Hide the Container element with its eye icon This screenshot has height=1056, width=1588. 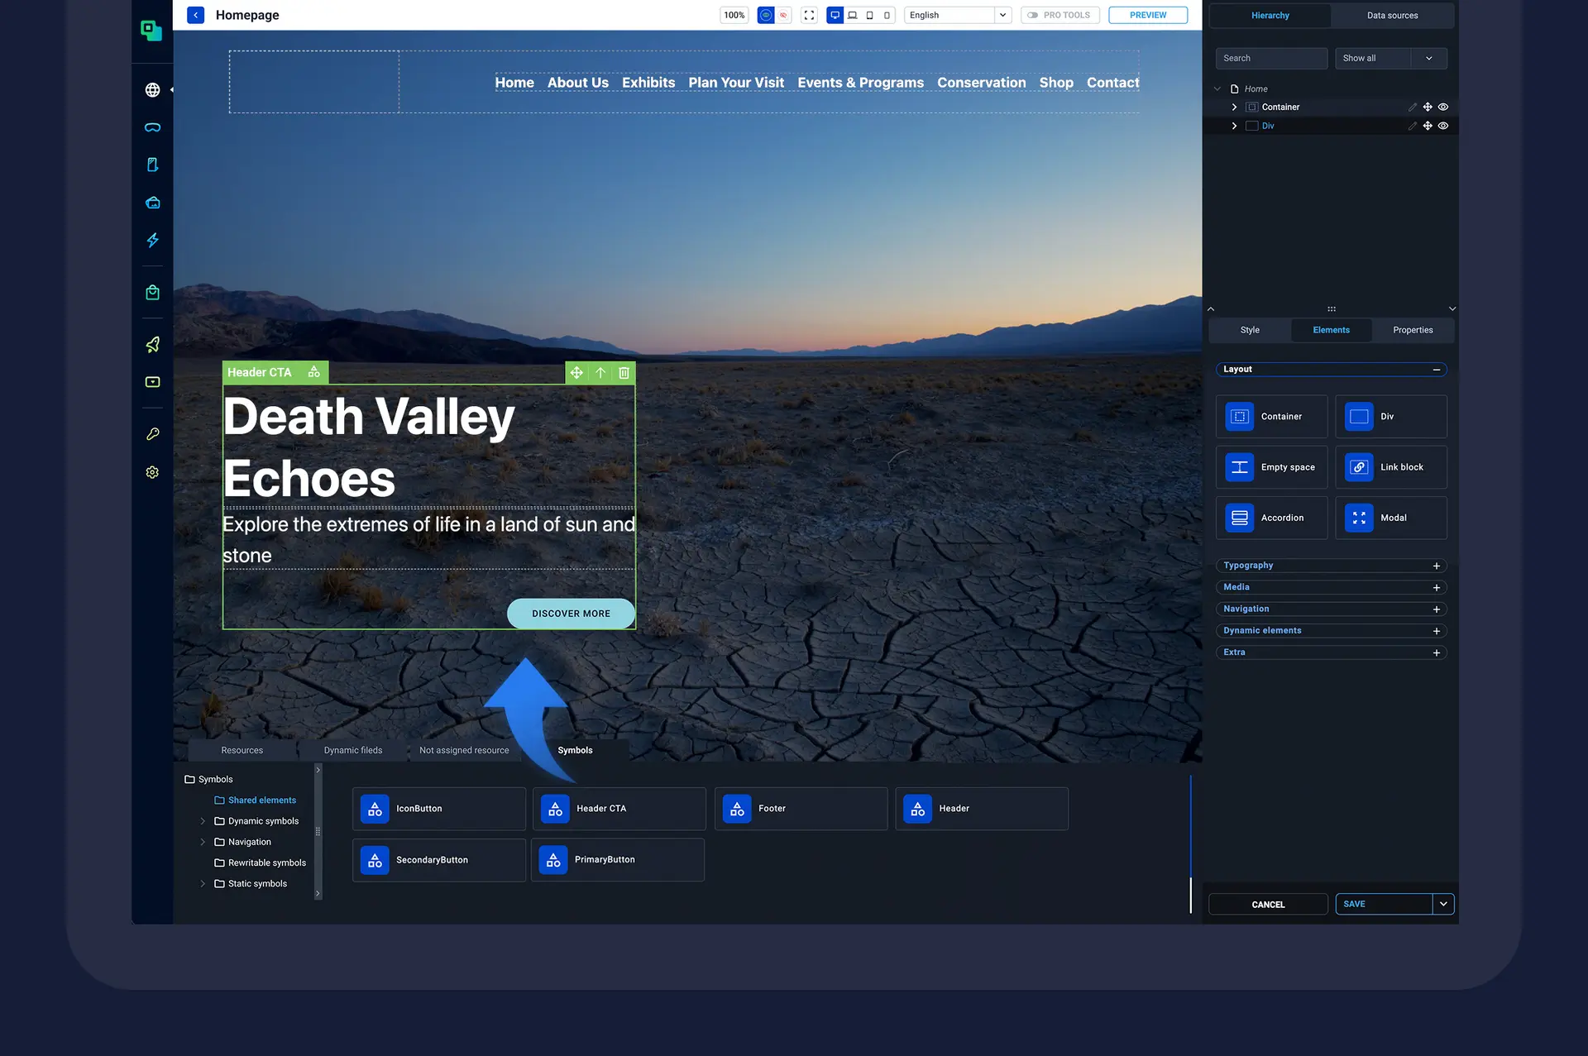pos(1443,107)
